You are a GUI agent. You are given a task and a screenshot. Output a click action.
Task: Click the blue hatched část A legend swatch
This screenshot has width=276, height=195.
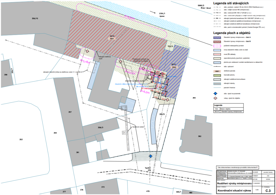coord(217,37)
